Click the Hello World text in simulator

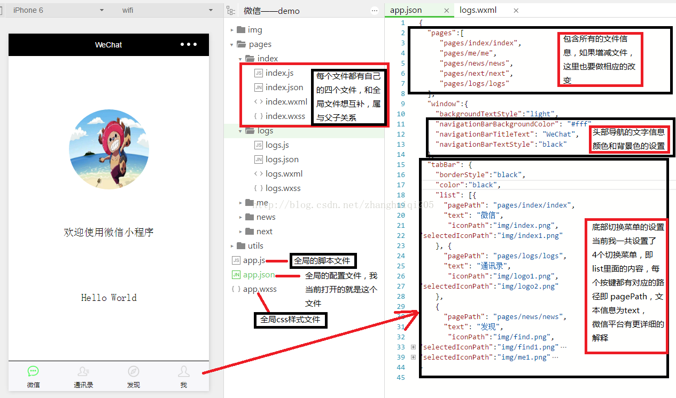[108, 298]
